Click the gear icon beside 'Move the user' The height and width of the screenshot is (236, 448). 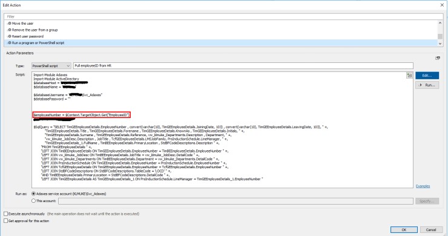coord(10,24)
